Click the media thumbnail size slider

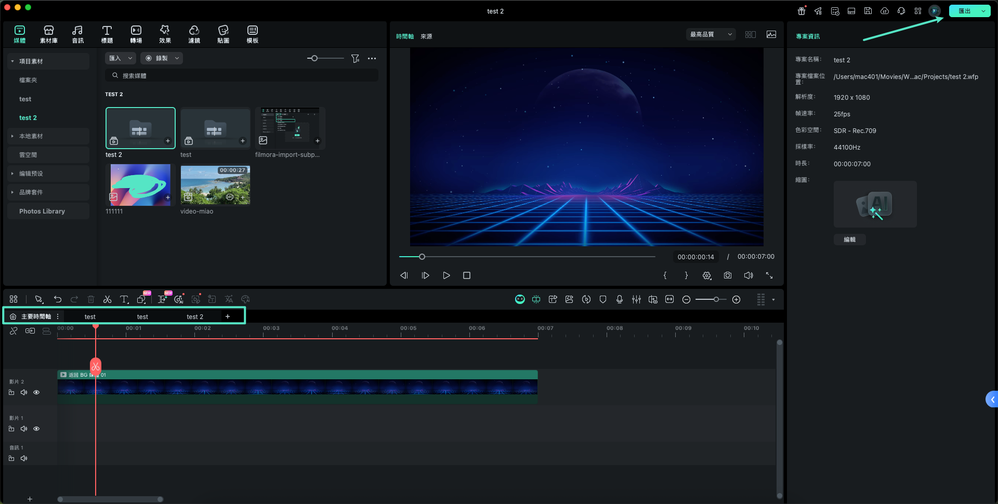coord(314,58)
